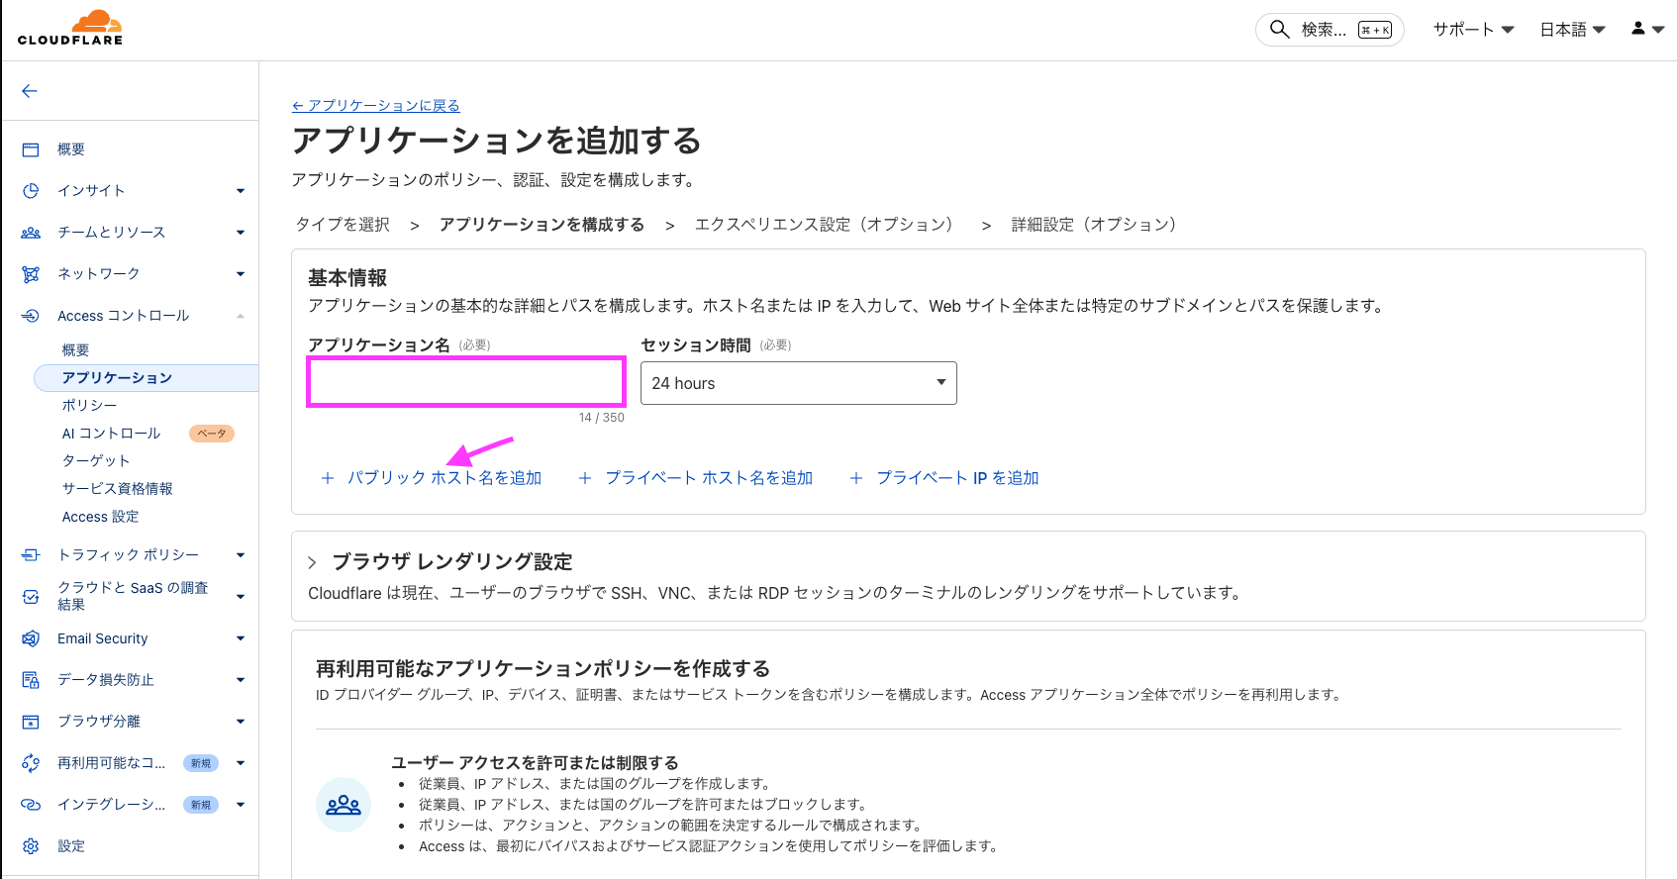Screen dimensions: 1677x879
Task: Click the plus icon for パブリック ホスト名
Action: tap(328, 478)
